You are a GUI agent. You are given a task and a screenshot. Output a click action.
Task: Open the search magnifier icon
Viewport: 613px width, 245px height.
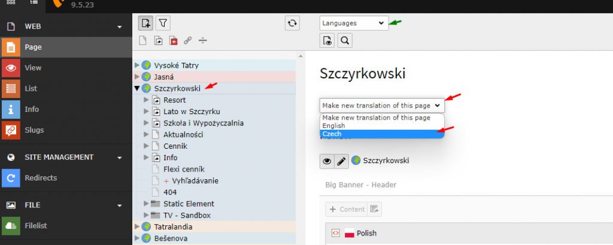click(345, 41)
